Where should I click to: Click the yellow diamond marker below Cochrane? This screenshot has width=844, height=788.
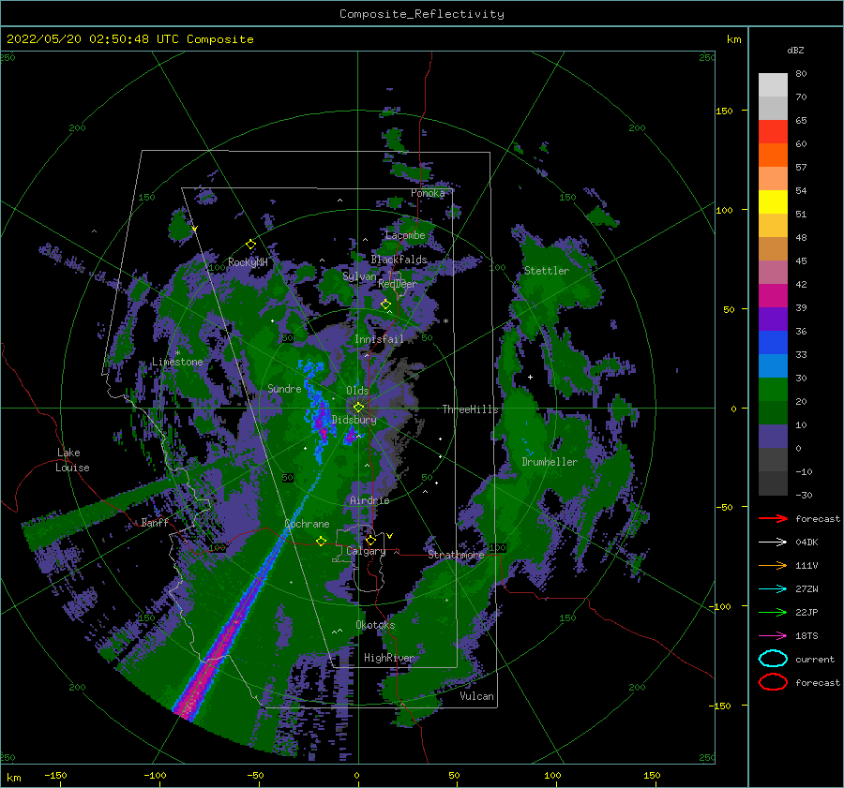click(321, 541)
